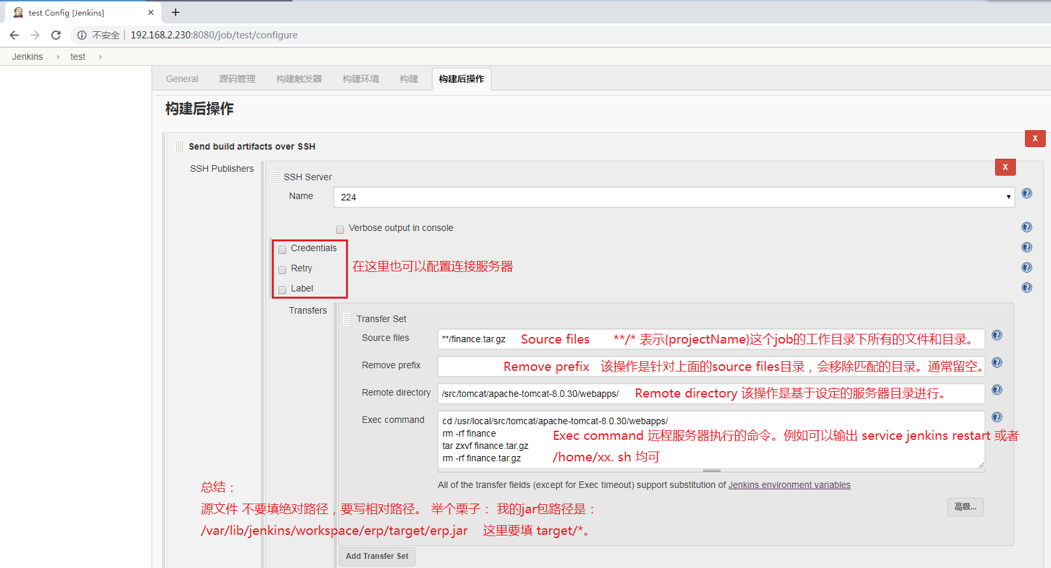
Task: Reload the page with refresh icon
Action: coord(56,35)
